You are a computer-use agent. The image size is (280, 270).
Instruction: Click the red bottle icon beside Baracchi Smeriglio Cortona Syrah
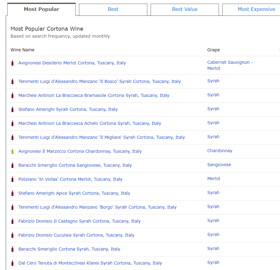[x=12, y=249]
